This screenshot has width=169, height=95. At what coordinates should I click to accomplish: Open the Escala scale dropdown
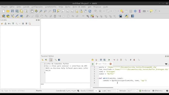click(96, 91)
